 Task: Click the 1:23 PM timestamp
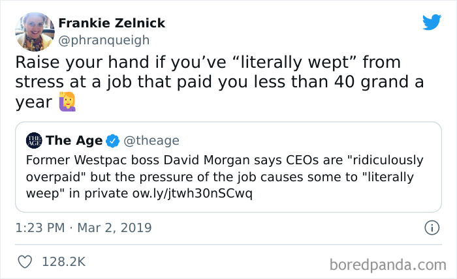pyautogui.click(x=39, y=228)
